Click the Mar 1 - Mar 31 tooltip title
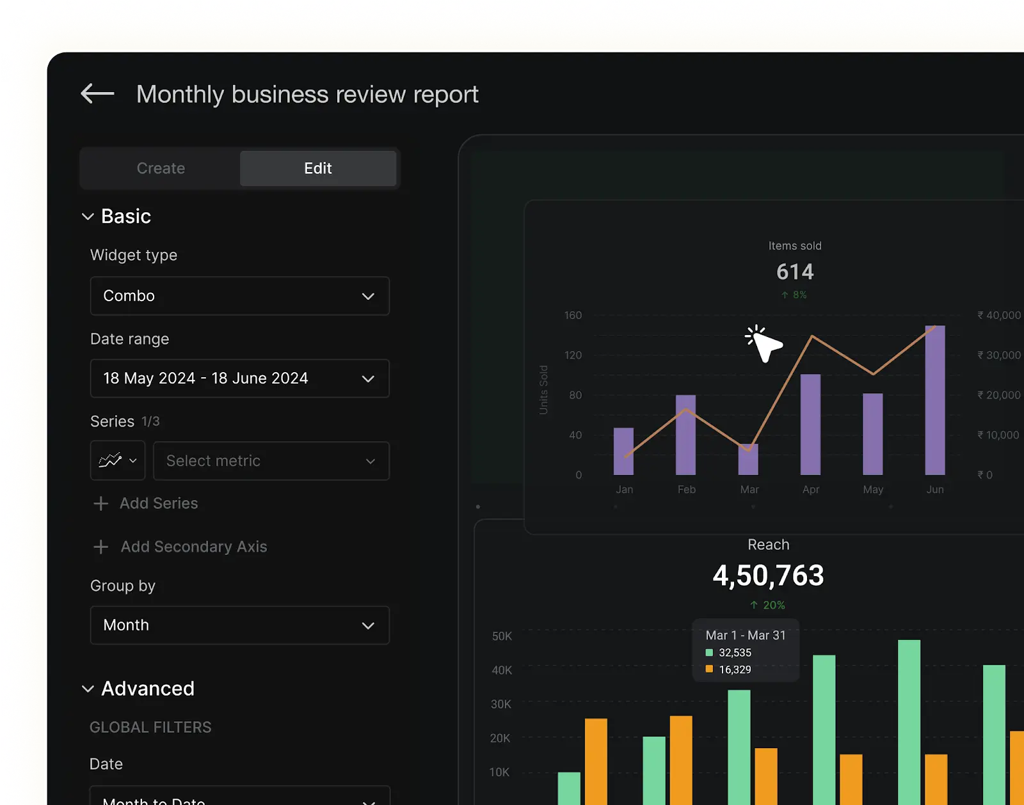1024x805 pixels. tap(746, 635)
